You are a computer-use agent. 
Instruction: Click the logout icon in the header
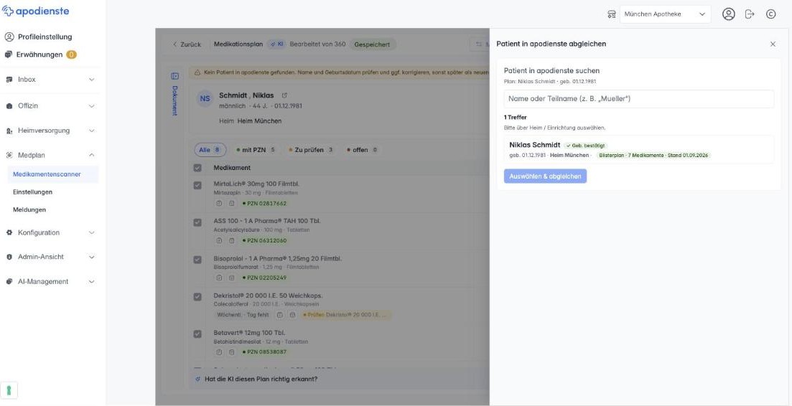click(x=750, y=14)
